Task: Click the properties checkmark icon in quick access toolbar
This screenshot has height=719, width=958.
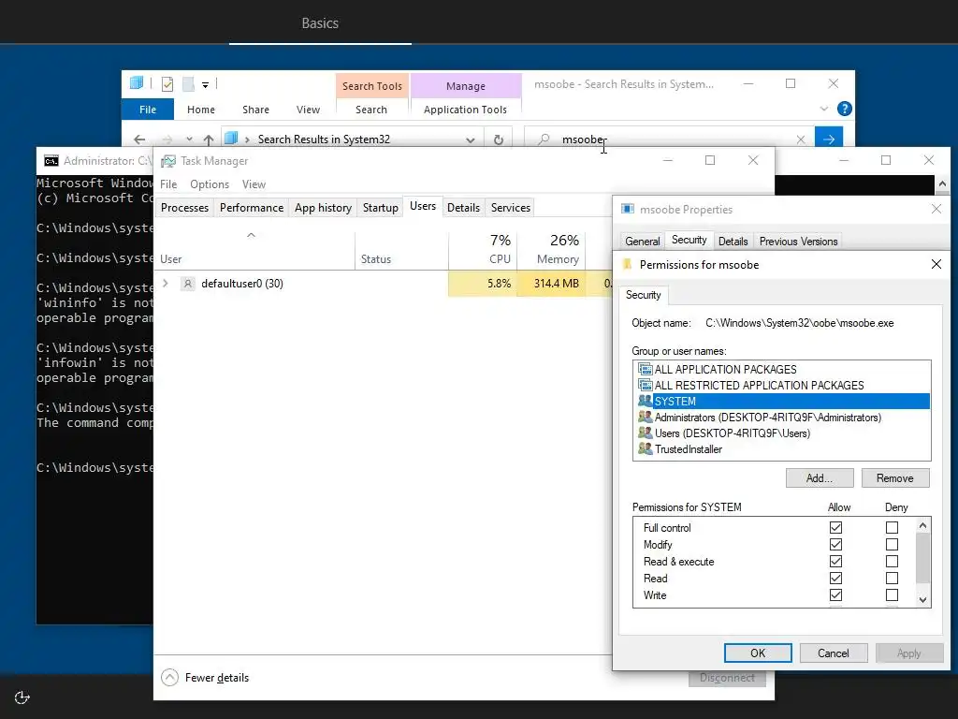Action: pyautogui.click(x=167, y=84)
